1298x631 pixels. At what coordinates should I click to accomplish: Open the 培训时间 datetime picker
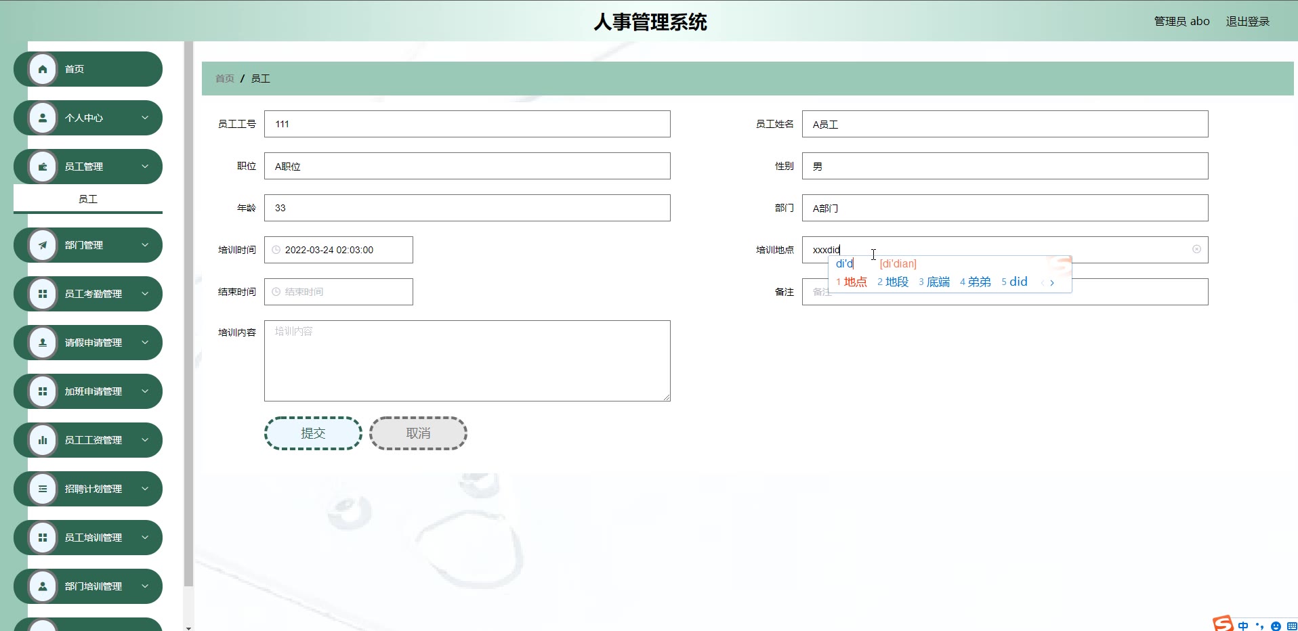339,250
